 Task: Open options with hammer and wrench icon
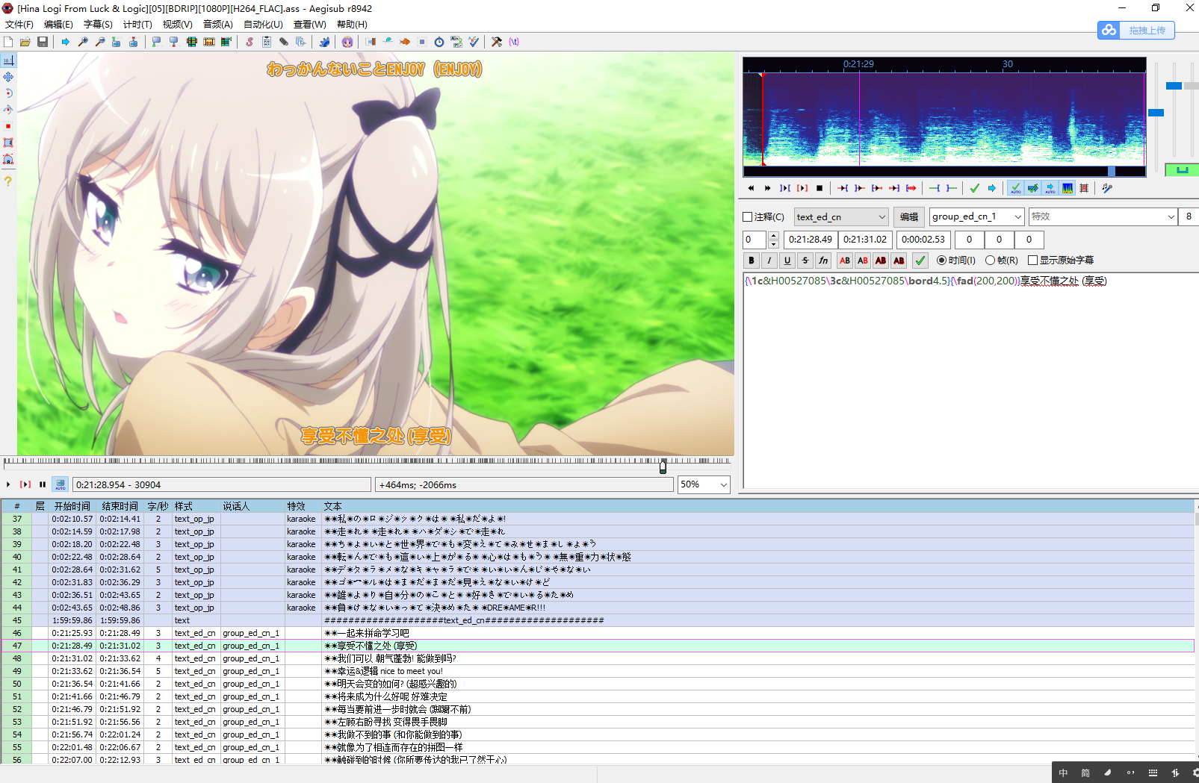pos(497,42)
